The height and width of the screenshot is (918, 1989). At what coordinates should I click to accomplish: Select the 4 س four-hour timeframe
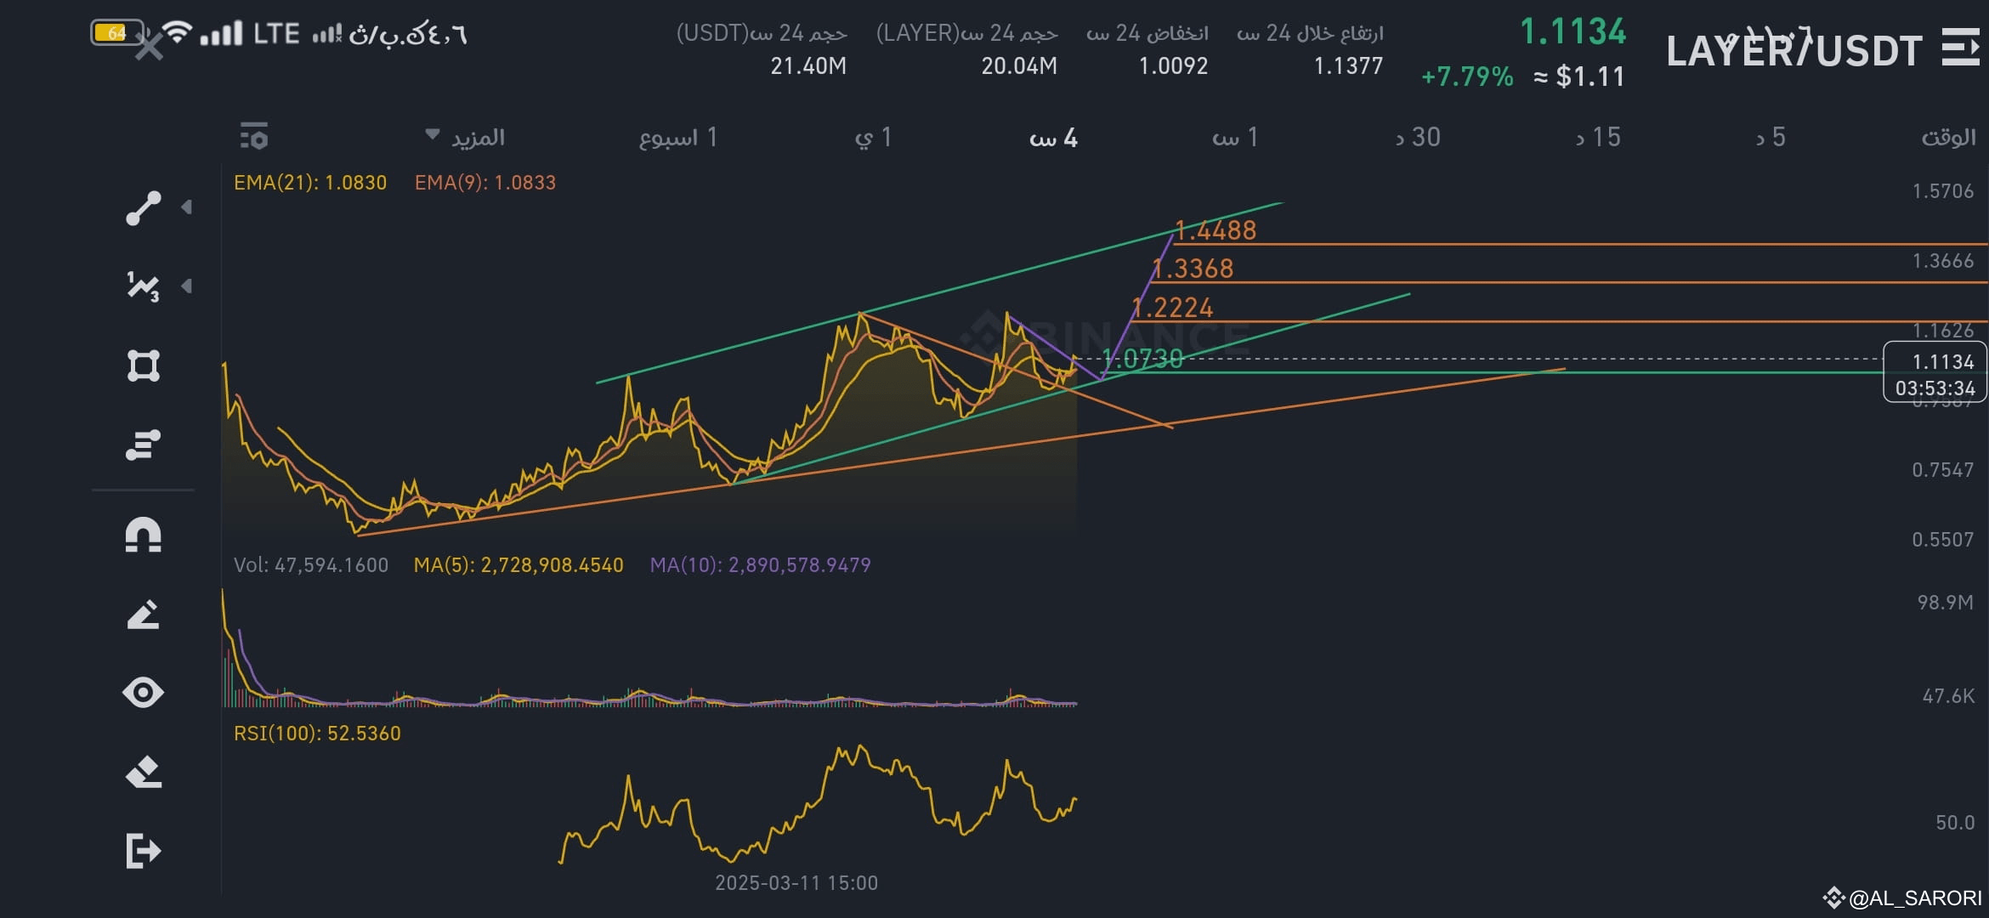pyautogui.click(x=1054, y=138)
